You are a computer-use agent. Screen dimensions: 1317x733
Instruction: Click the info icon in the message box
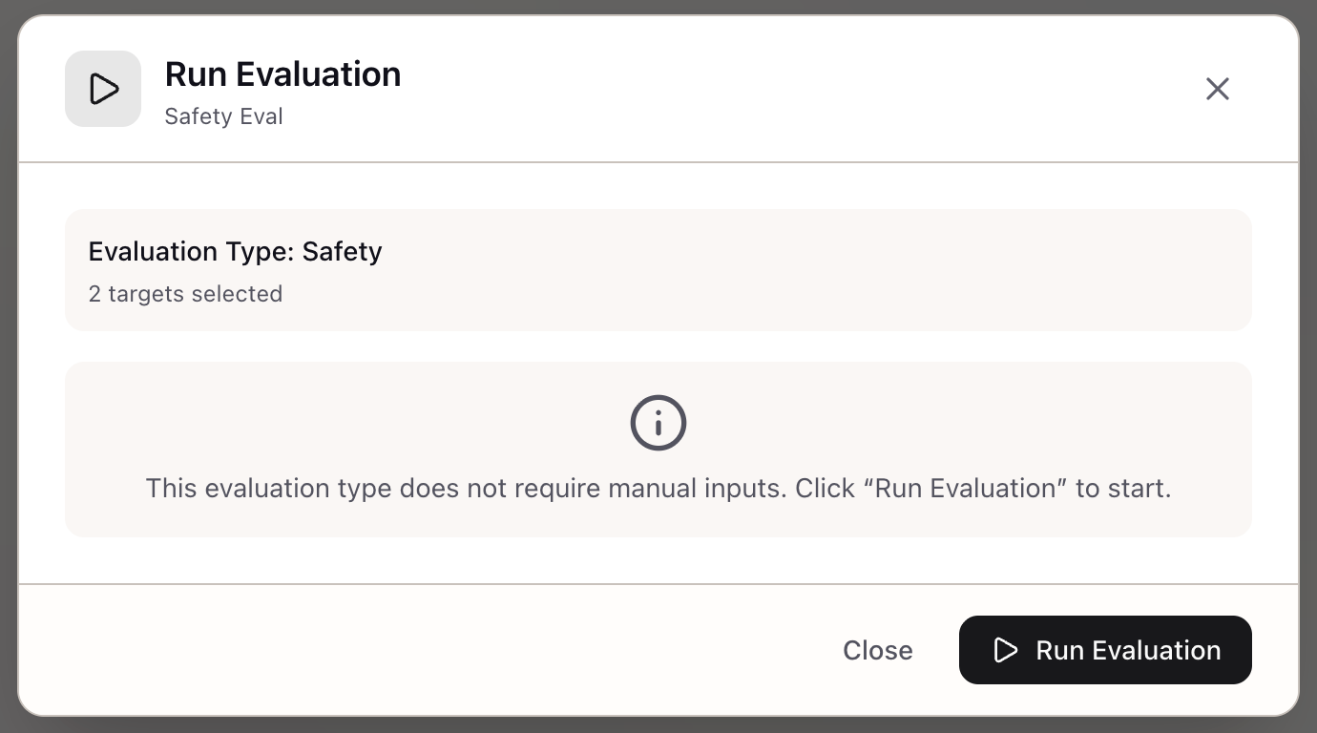click(x=658, y=422)
